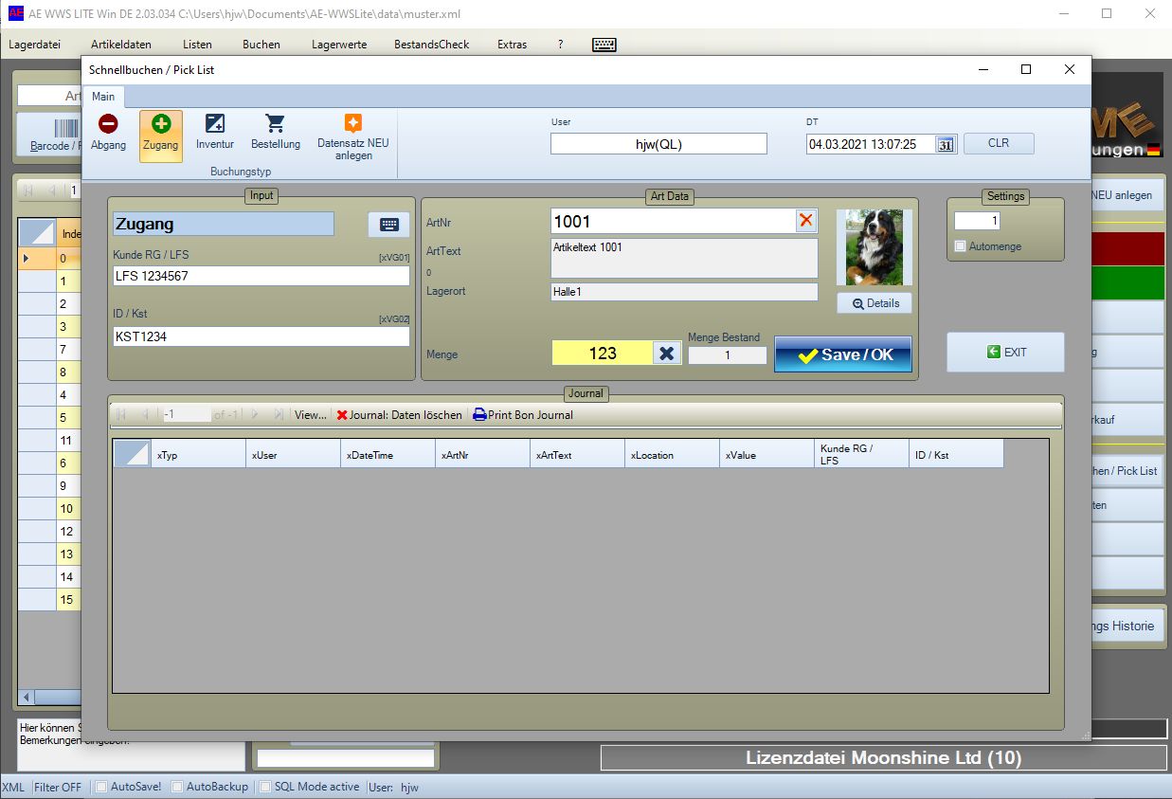
Task: Select the Main ribbon tab
Action: tap(103, 97)
